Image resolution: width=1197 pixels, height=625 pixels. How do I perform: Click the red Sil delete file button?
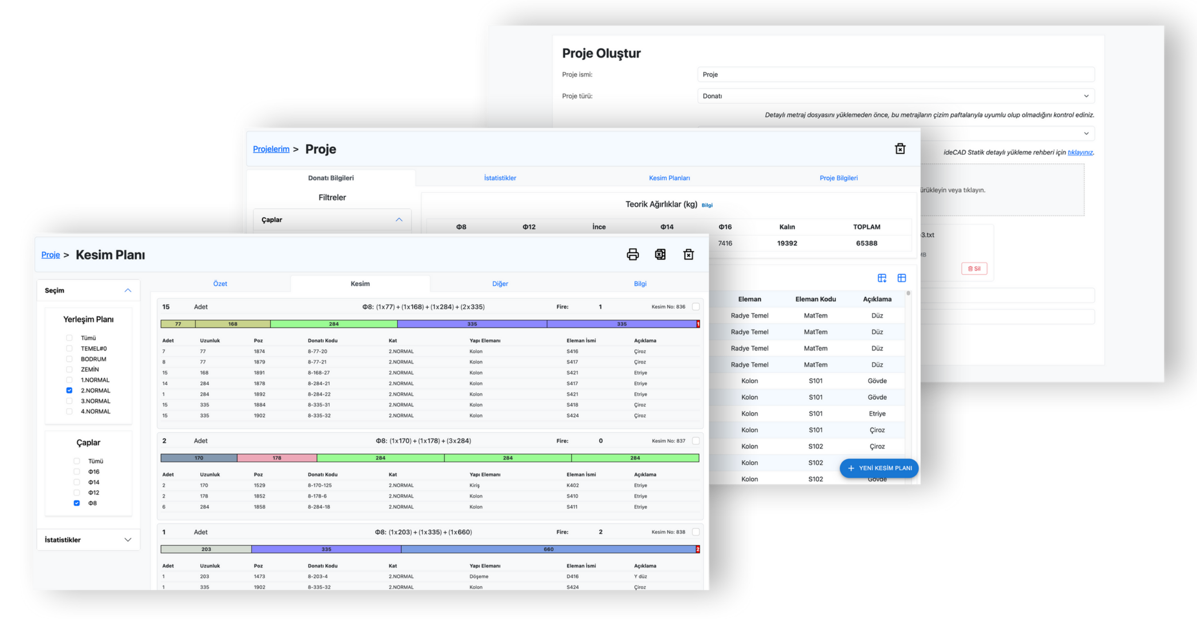(974, 268)
